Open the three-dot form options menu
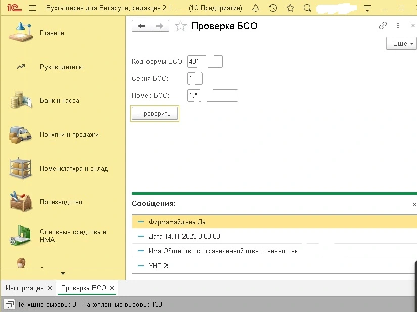Screen dimensions: 417x312 tap(398, 26)
